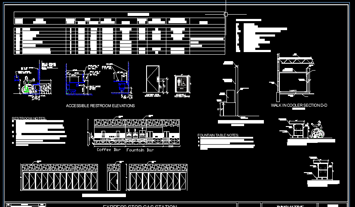Click the Accessible Restroom Elevations title
Screen dimensions: 355x207
point(100,105)
